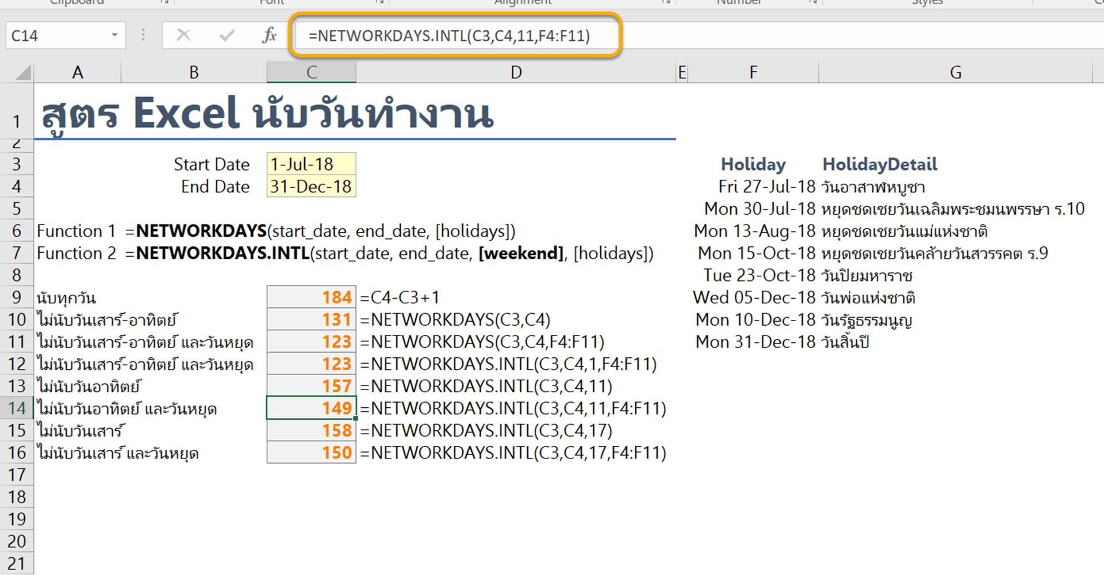
Task: Click inside the formula bar text
Action: point(449,36)
